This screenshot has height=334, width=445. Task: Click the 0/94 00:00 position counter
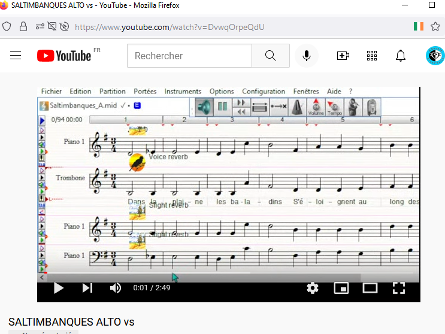(x=66, y=120)
